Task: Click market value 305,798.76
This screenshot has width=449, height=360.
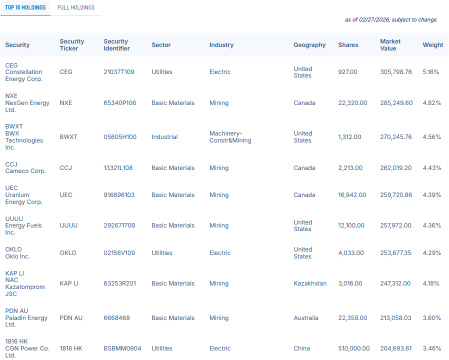Action: tap(395, 72)
